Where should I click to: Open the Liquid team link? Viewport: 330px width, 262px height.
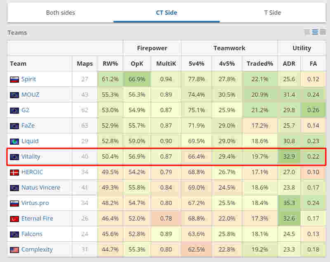[30, 141]
